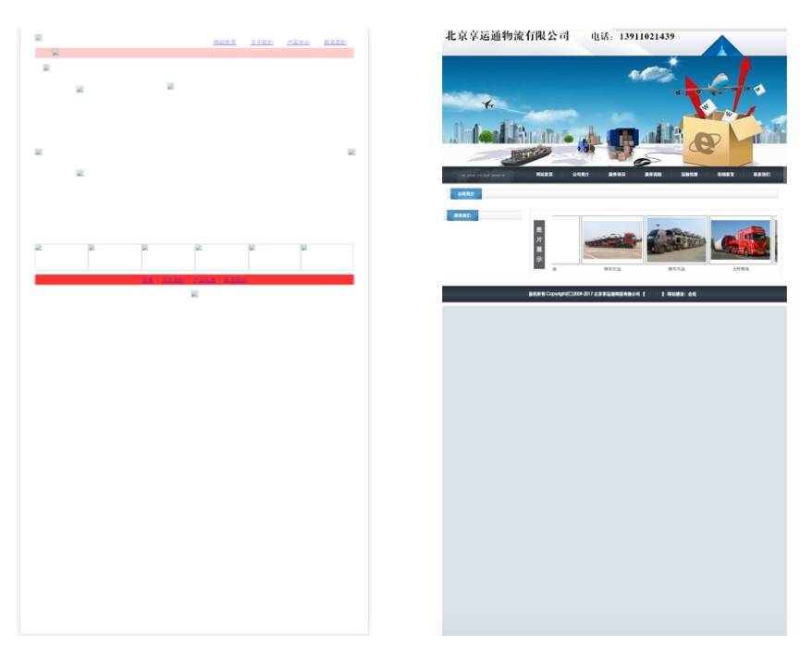Click the logistics hero banner image
800x649 pixels.
[x=614, y=111]
